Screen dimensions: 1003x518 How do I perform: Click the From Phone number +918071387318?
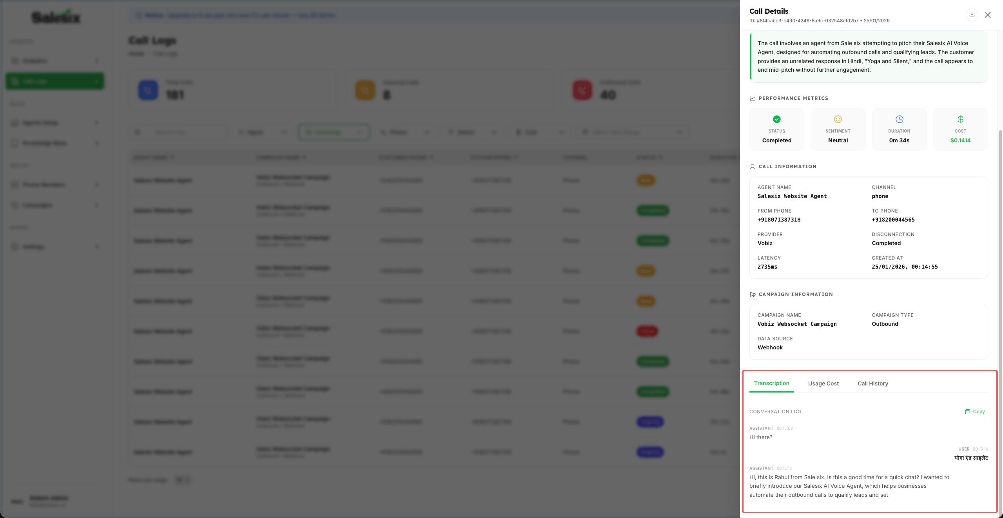(x=779, y=220)
